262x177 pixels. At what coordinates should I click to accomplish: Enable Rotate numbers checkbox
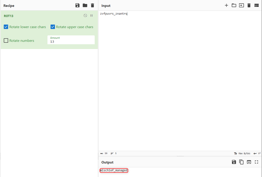(6, 41)
